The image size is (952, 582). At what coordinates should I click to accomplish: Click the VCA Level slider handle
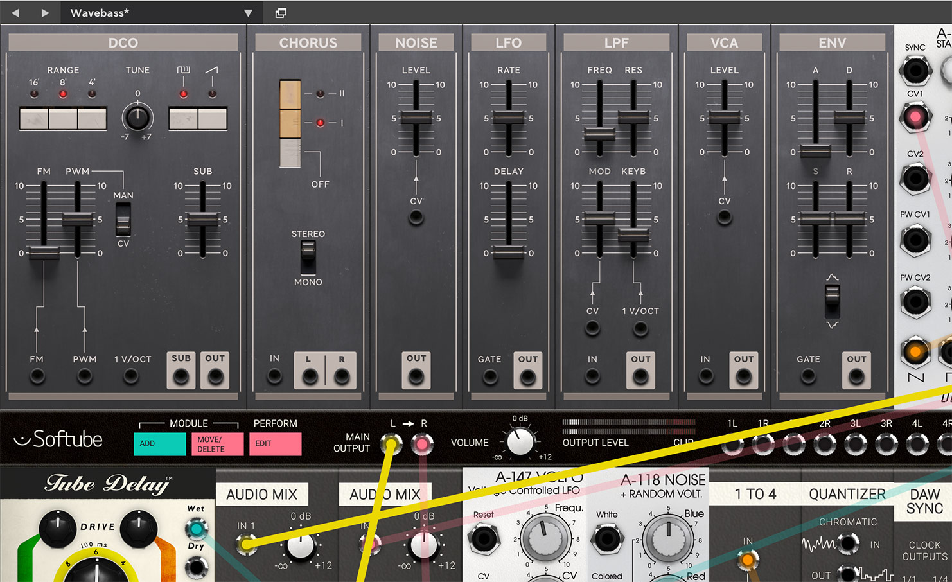point(725,118)
